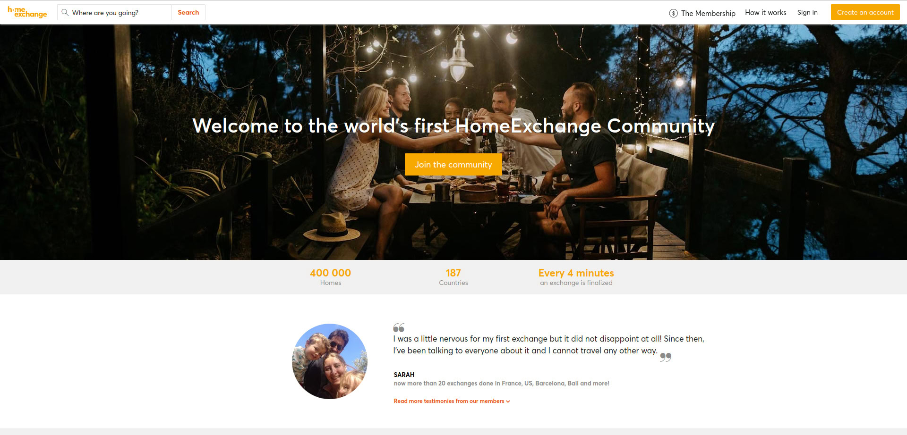Image resolution: width=907 pixels, height=435 pixels.
Task: Read more testimonies from our members
Action: click(449, 401)
